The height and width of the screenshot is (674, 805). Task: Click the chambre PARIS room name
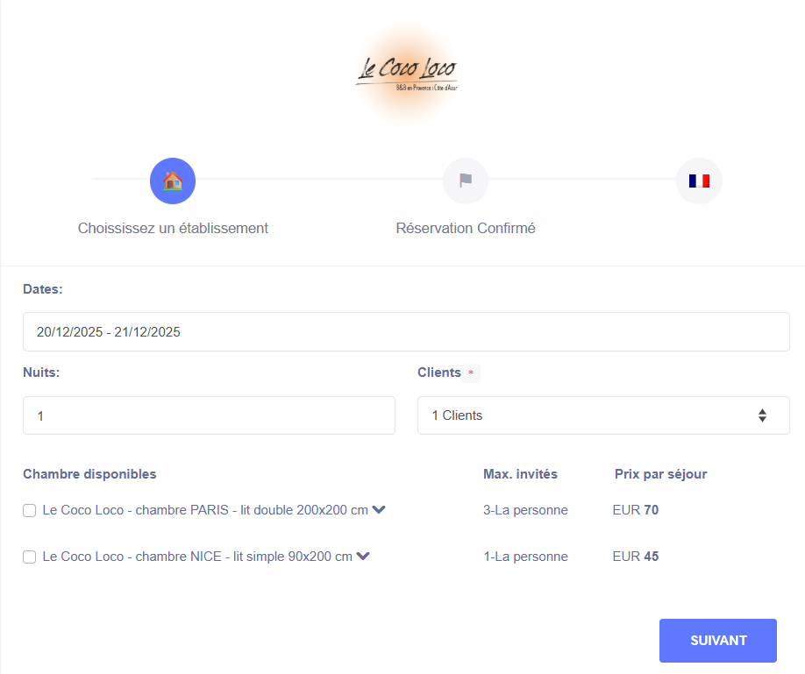point(205,510)
